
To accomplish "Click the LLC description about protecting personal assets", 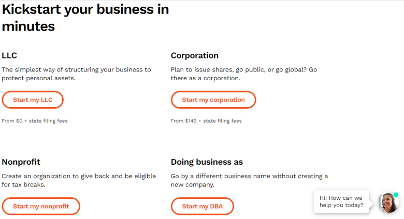I will click(76, 74).
